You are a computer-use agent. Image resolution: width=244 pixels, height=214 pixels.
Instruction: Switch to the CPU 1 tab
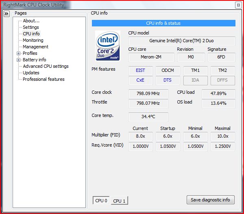[119, 201]
